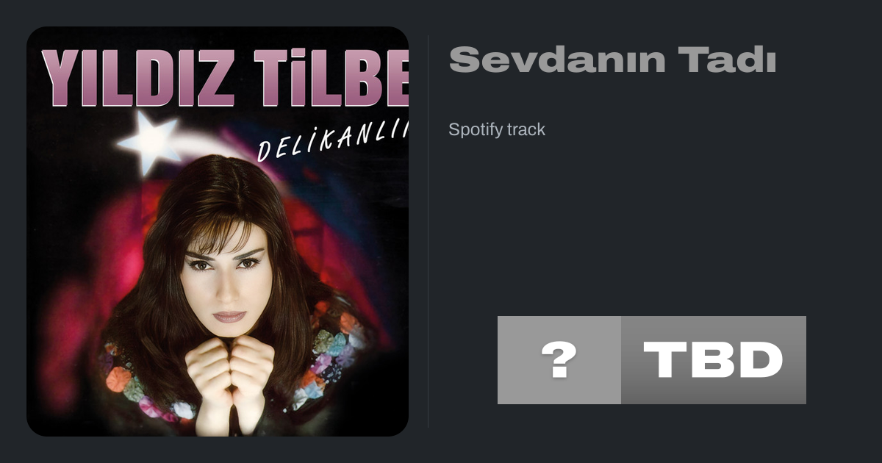This screenshot has height=463, width=882.
Task: Click the Spotify track label
Action: (497, 129)
